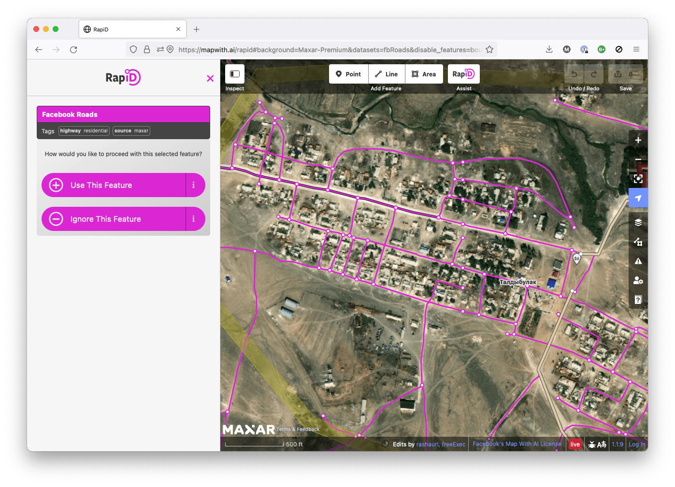This screenshot has height=487, width=675.
Task: Expand info for Use This Feature
Action: 194,185
